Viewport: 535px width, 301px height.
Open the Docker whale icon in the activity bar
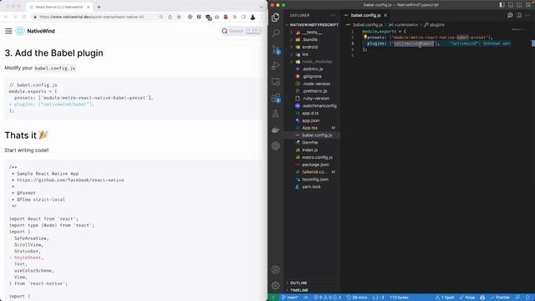point(276,130)
